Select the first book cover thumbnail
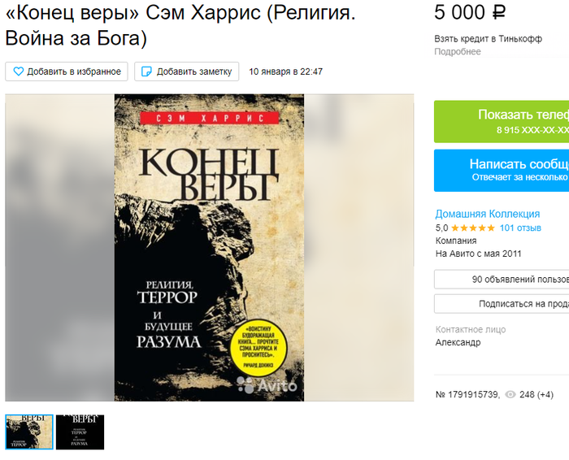The height and width of the screenshot is (460, 569). (29, 432)
